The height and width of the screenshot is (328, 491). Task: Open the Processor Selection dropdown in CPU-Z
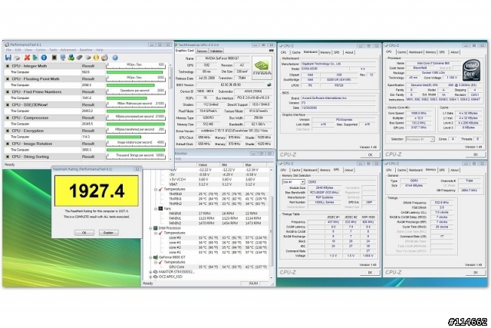click(x=432, y=139)
